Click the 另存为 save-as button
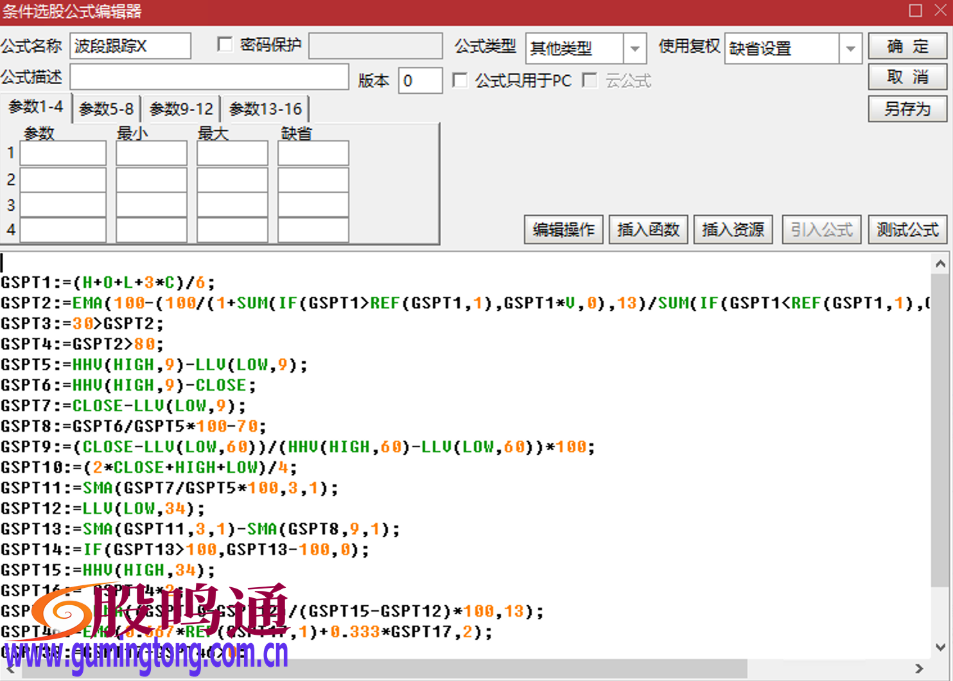 907,109
